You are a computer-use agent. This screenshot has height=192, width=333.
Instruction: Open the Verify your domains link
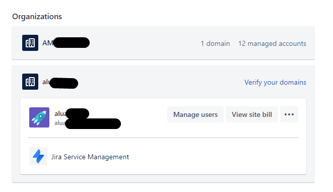(275, 82)
